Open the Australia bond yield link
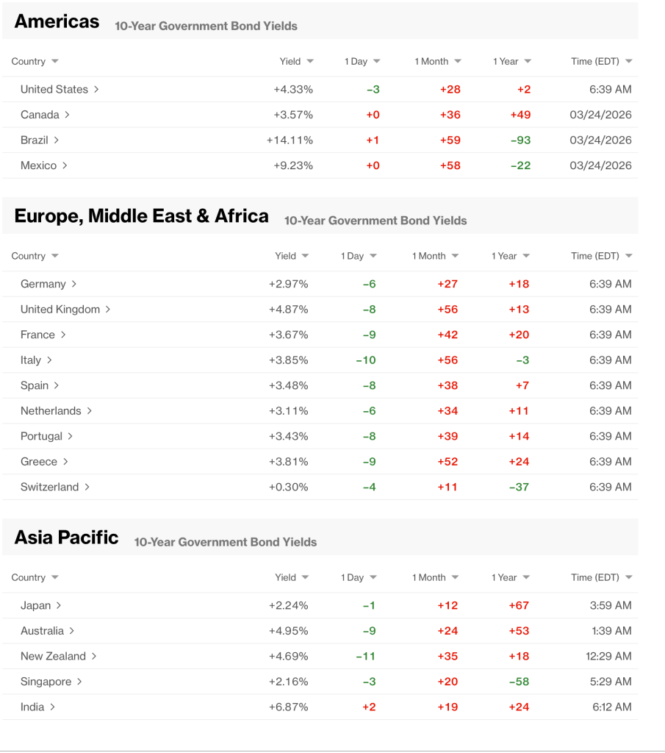 (x=42, y=631)
